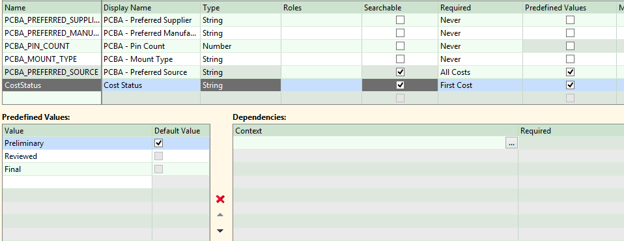Toggle Searchable for PCBA_MOUNT_TYPE row
This screenshot has height=241, width=624.
tap(401, 59)
